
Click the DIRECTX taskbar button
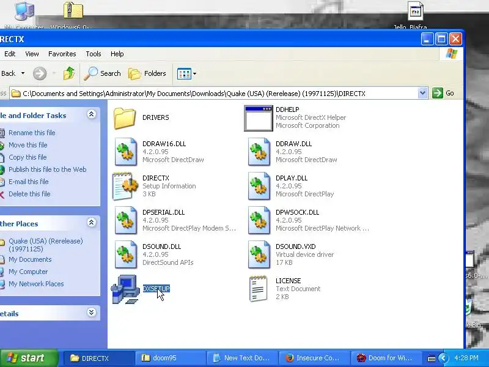[x=98, y=358]
